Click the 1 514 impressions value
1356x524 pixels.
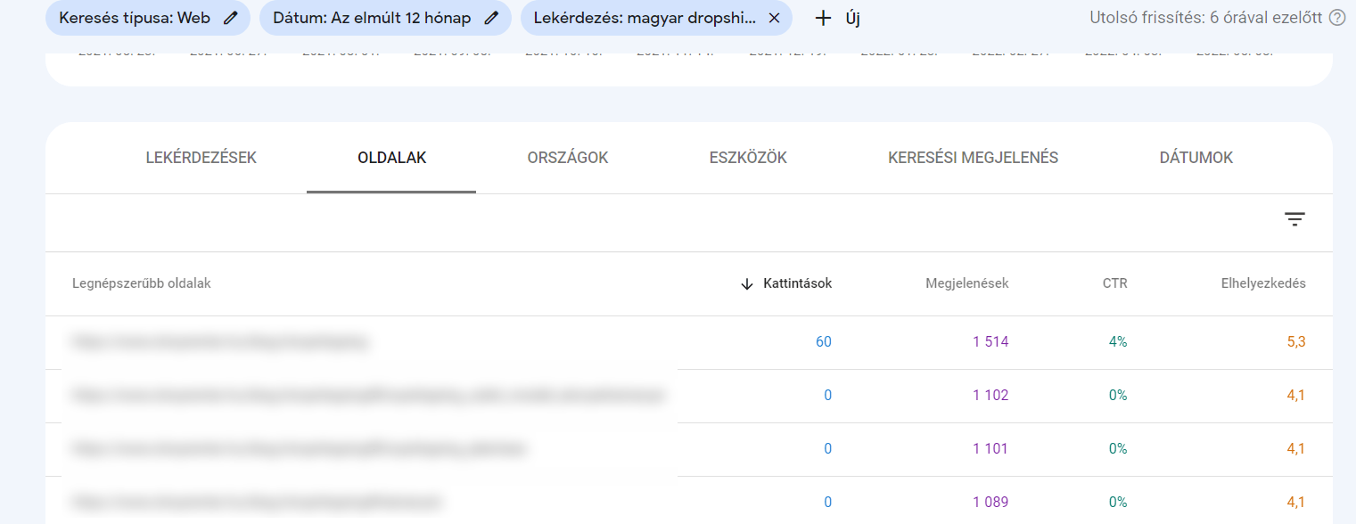[x=990, y=341]
